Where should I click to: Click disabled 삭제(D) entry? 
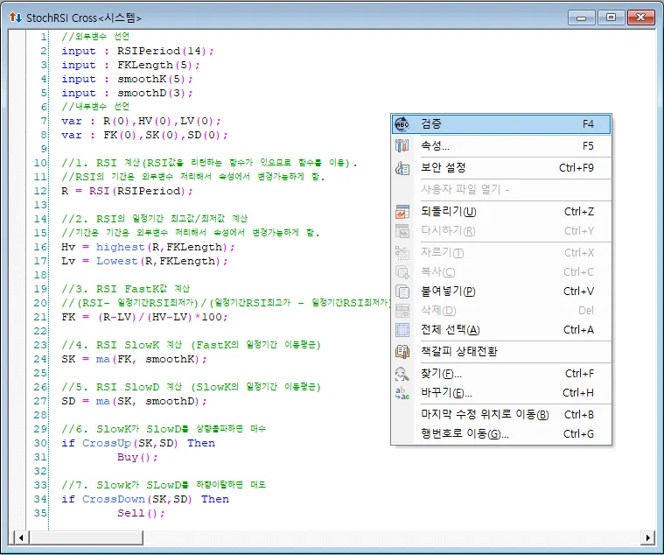pyautogui.click(x=501, y=311)
